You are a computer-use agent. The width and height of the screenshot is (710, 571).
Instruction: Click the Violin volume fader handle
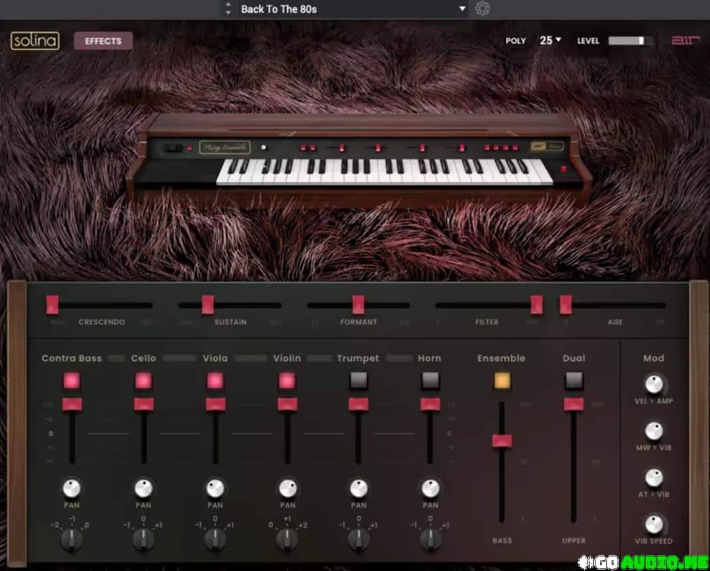(287, 404)
